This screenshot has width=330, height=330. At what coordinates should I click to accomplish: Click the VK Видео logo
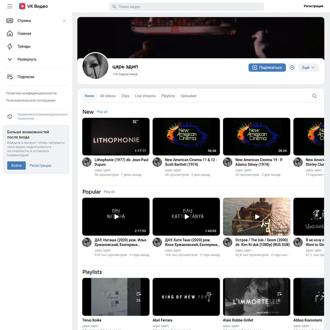pos(33,6)
